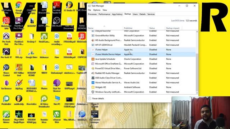Click Power Software Ltd publisher cell
Screen dimensions: 230x129
(x=133, y=68)
